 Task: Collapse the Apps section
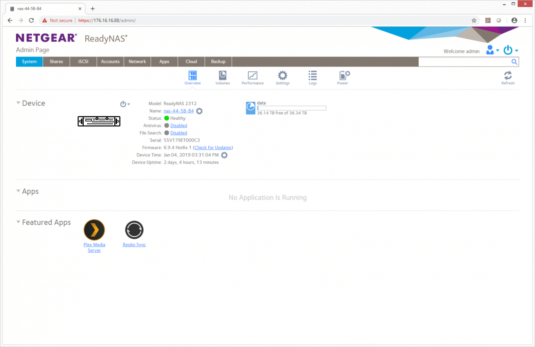click(x=18, y=191)
